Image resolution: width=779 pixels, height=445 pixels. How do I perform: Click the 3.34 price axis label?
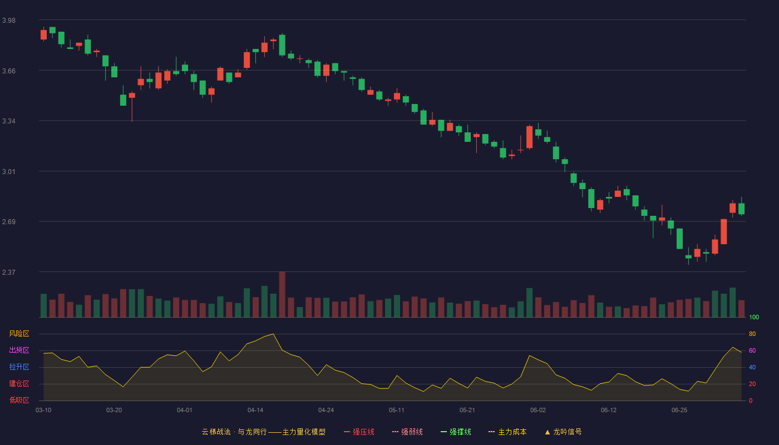(x=9, y=121)
